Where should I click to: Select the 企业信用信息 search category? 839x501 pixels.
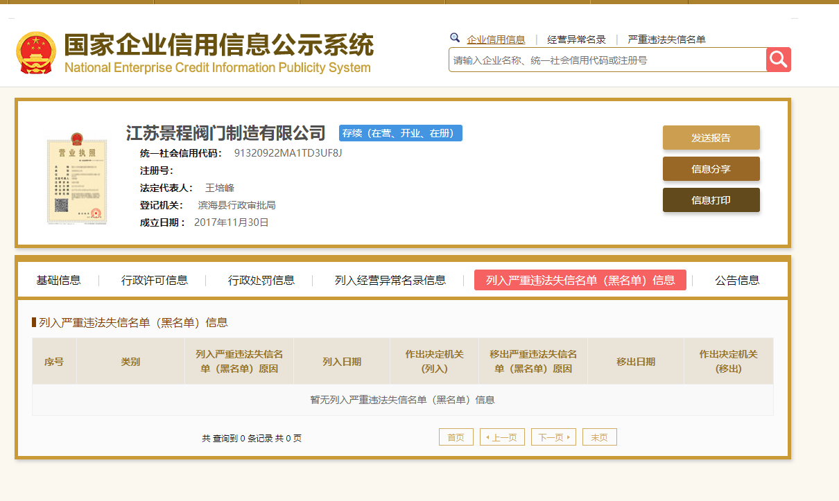click(496, 39)
